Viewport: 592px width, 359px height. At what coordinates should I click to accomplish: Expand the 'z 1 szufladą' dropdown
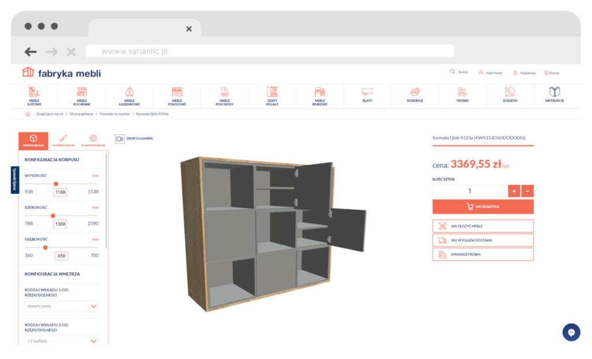tap(60, 341)
